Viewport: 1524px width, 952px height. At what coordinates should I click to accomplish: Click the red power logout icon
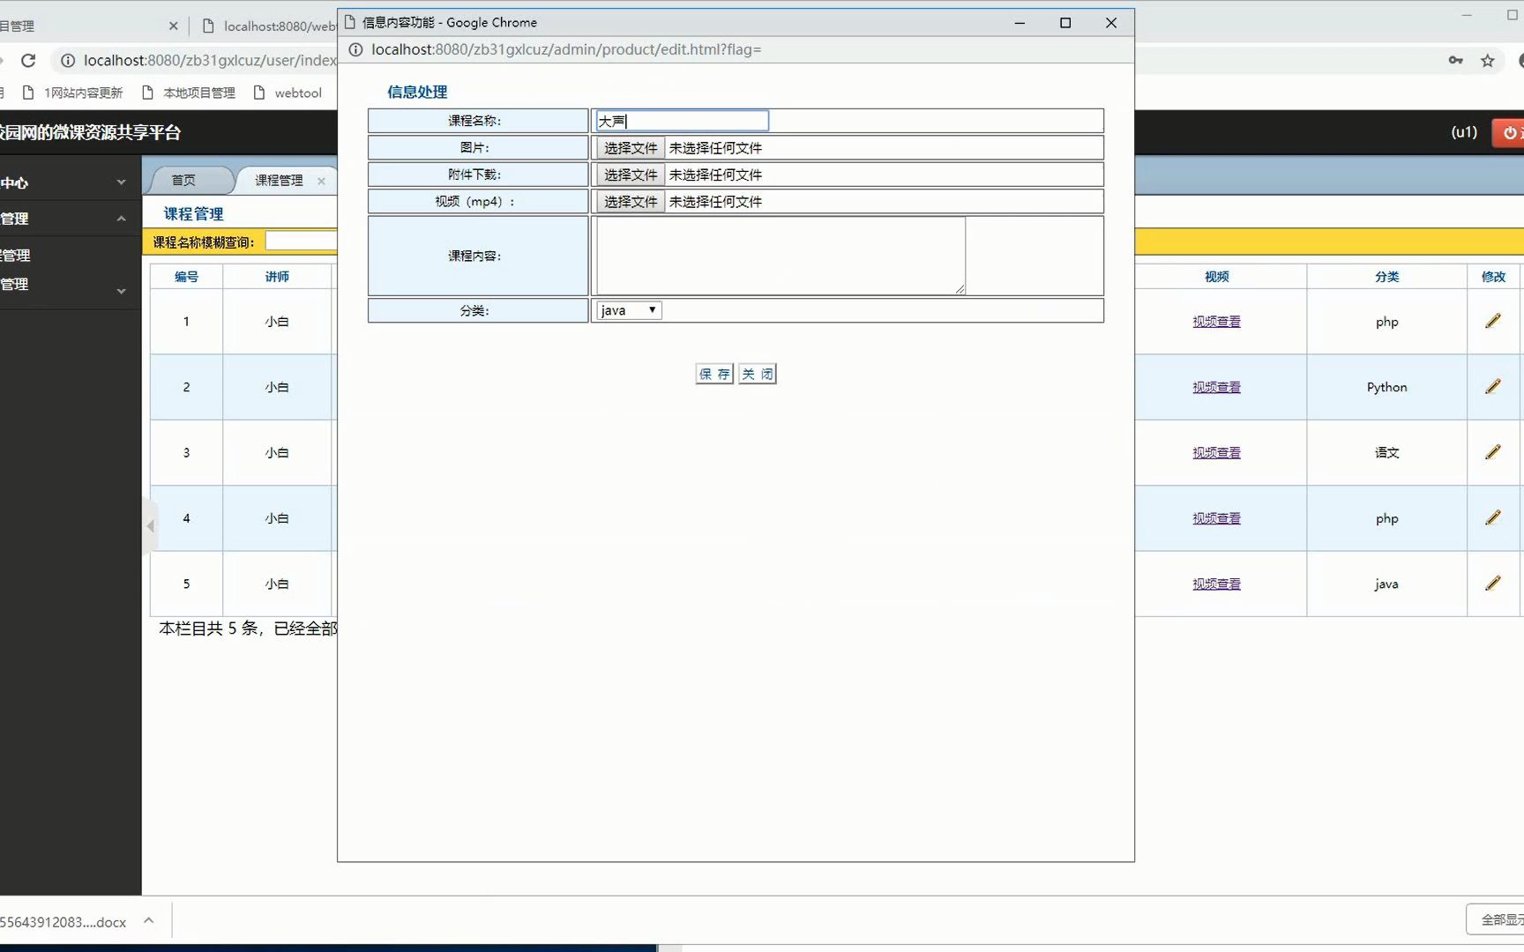[x=1509, y=132]
